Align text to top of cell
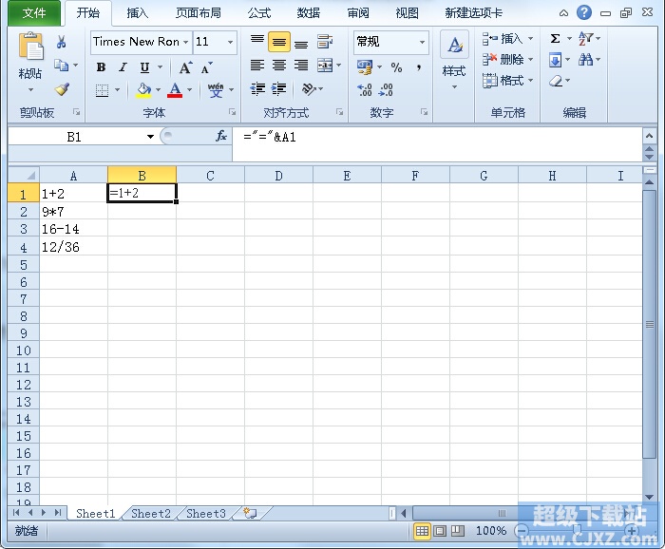 257,42
